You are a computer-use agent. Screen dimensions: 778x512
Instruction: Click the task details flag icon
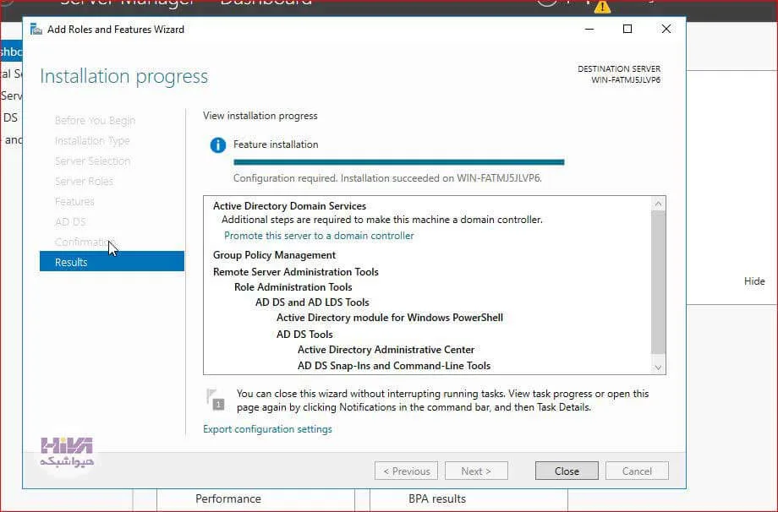pyautogui.click(x=216, y=400)
